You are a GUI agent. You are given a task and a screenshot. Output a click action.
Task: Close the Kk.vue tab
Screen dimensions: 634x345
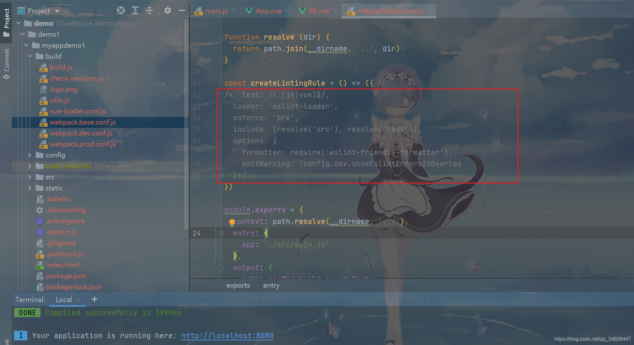336,11
